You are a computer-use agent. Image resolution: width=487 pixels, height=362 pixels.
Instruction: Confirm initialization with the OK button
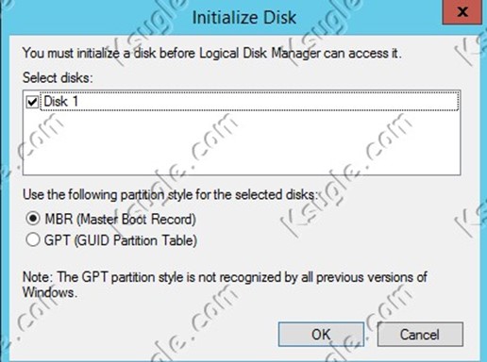[x=321, y=335]
